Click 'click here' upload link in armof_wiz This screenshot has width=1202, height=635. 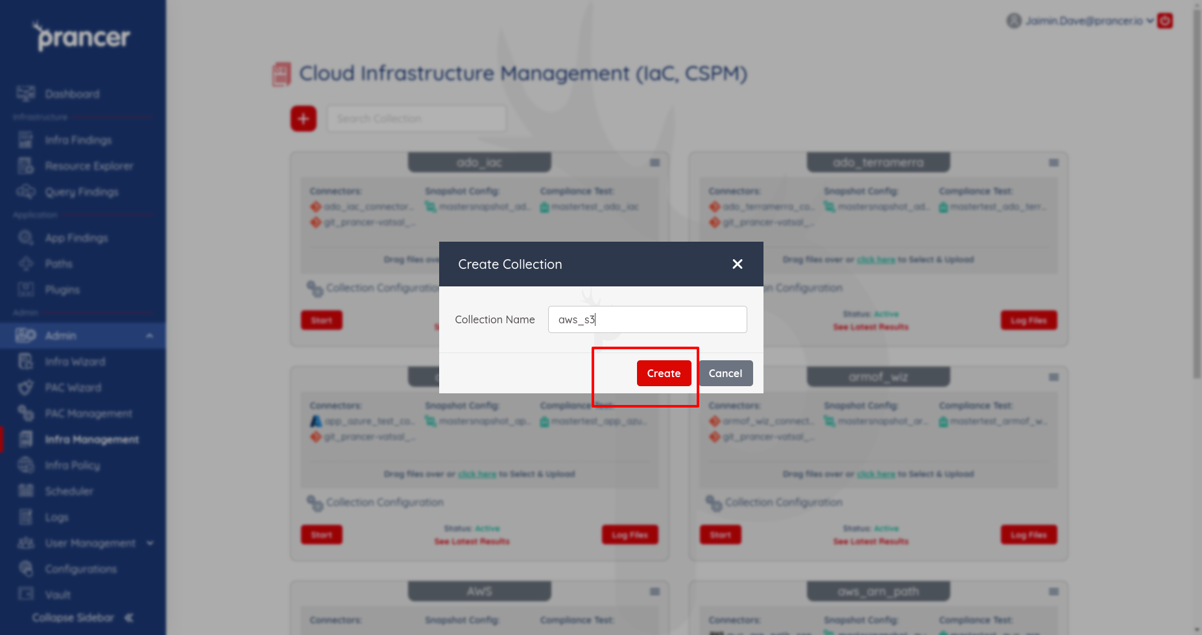[876, 474]
